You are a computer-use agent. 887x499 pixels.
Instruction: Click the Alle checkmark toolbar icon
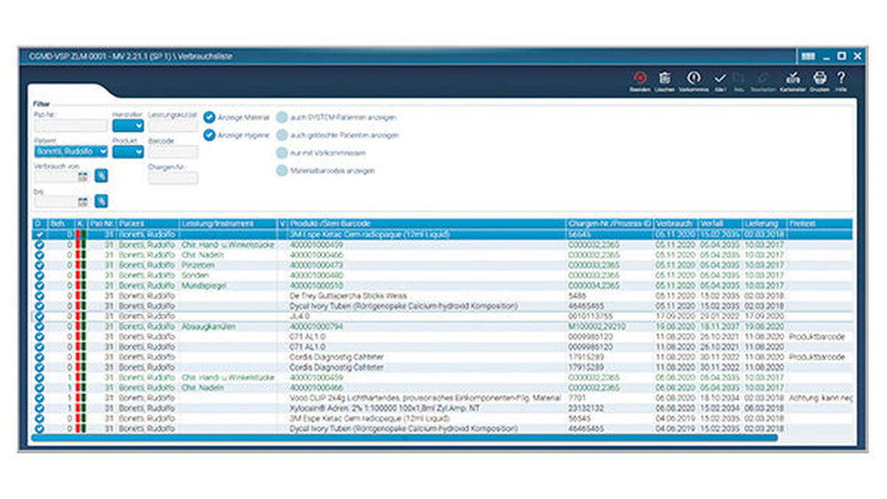coord(720,79)
